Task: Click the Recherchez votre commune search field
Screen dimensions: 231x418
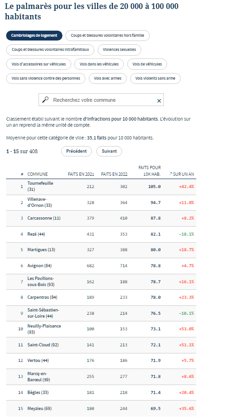Action: click(x=101, y=100)
